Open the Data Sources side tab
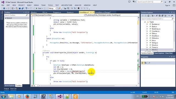Image resolution: width=176 pixels, height=99 pixels. tap(2, 15)
